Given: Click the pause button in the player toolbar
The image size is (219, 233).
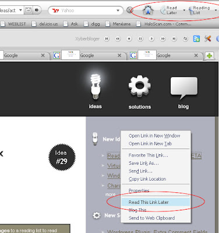Looking at the screenshot, I should pyautogui.click(x=140, y=39).
